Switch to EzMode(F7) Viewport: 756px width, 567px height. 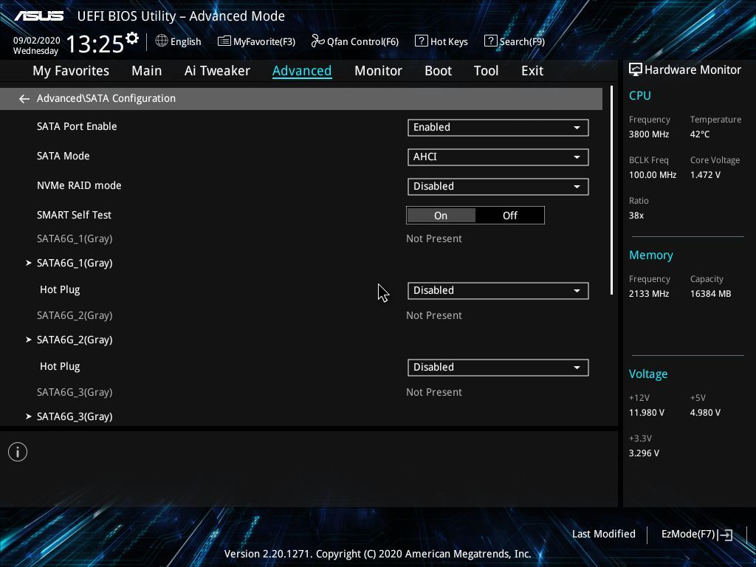697,535
